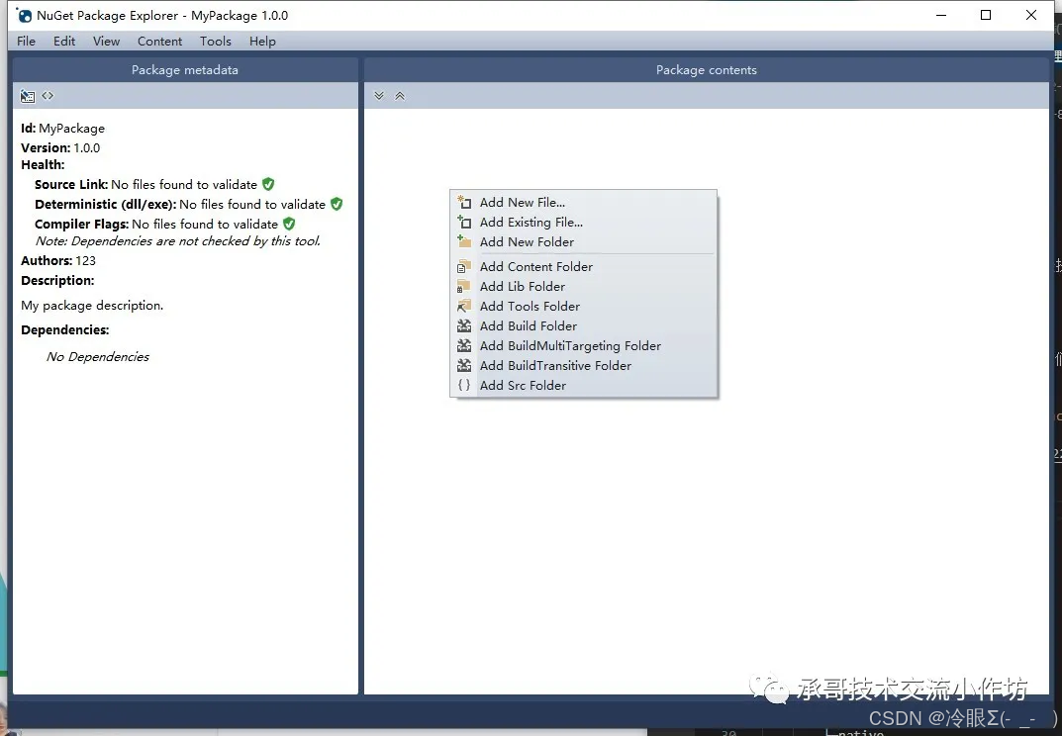Viewport: 1062px width, 736px height.
Task: Choose Add Existing File... entry
Action: (x=583, y=222)
